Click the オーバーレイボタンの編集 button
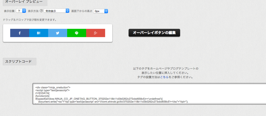Screen dimensions: 266x116 point(154,33)
